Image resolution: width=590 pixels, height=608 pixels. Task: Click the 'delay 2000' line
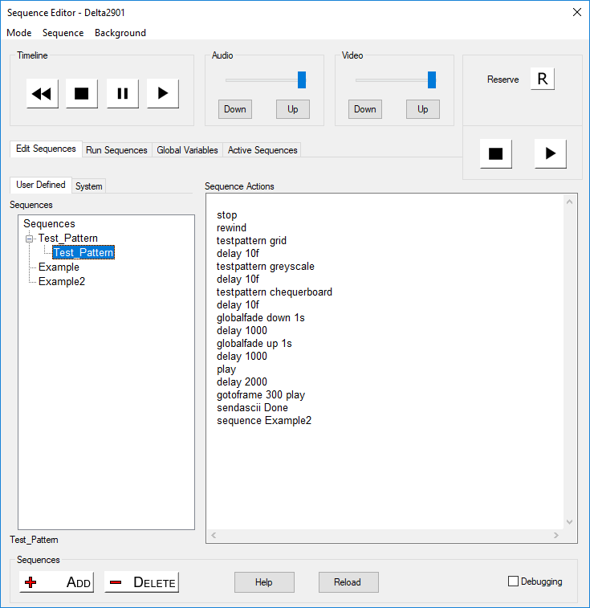pyautogui.click(x=242, y=382)
